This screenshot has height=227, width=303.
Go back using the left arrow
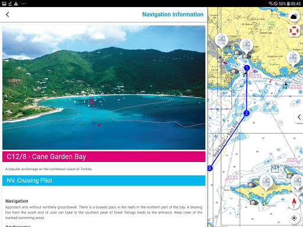click(8, 14)
